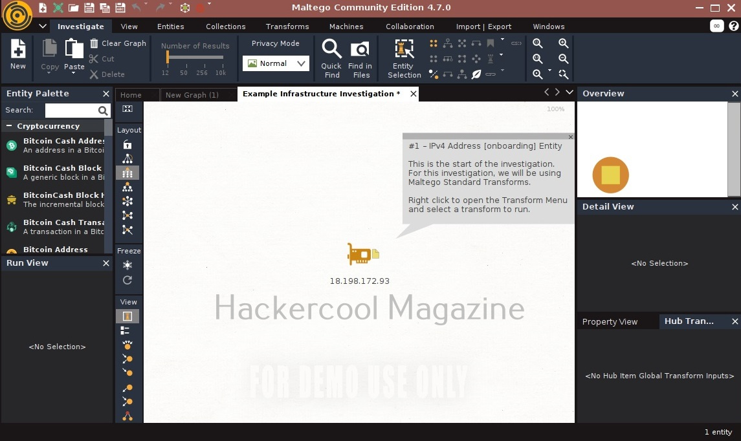Open the Privacy Mode Normal dropdown
Screen dimensions: 741x441
276,63
